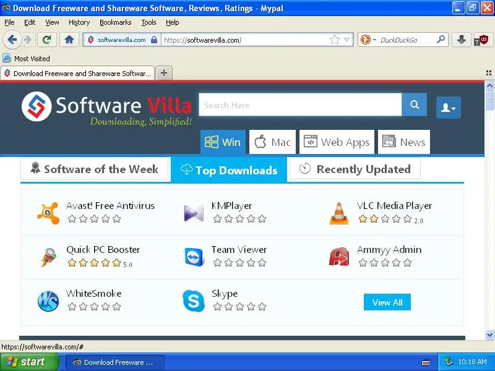The width and height of the screenshot is (495, 371).
Task: Click the network icon beside the clock
Action: (x=449, y=362)
